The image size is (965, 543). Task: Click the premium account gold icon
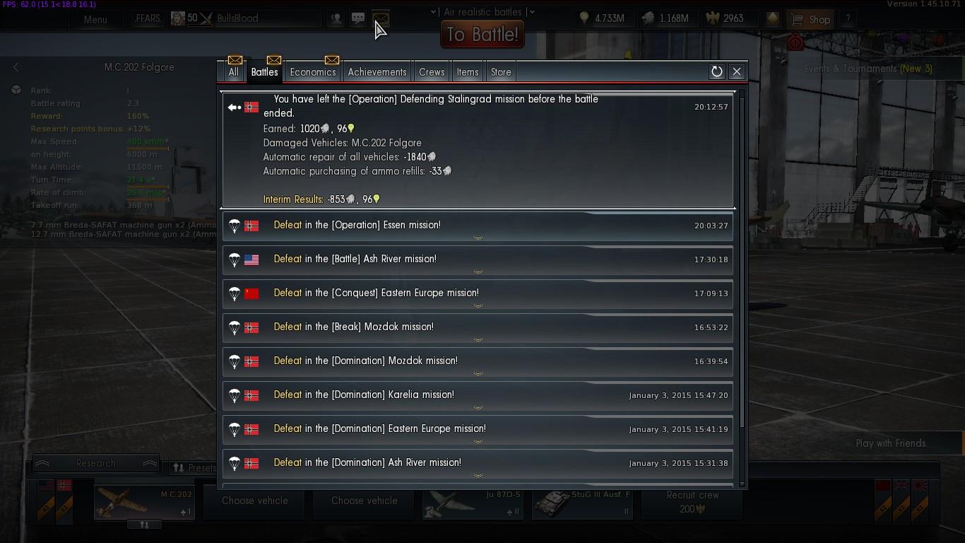click(x=773, y=19)
